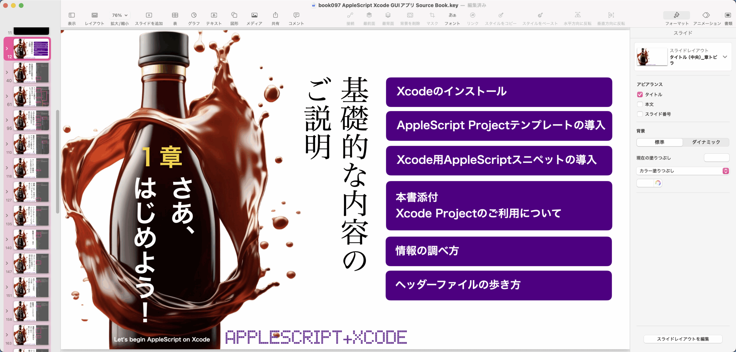The image size is (736, 352).
Task: Select slide thumbnail 147
Action: click(x=31, y=263)
